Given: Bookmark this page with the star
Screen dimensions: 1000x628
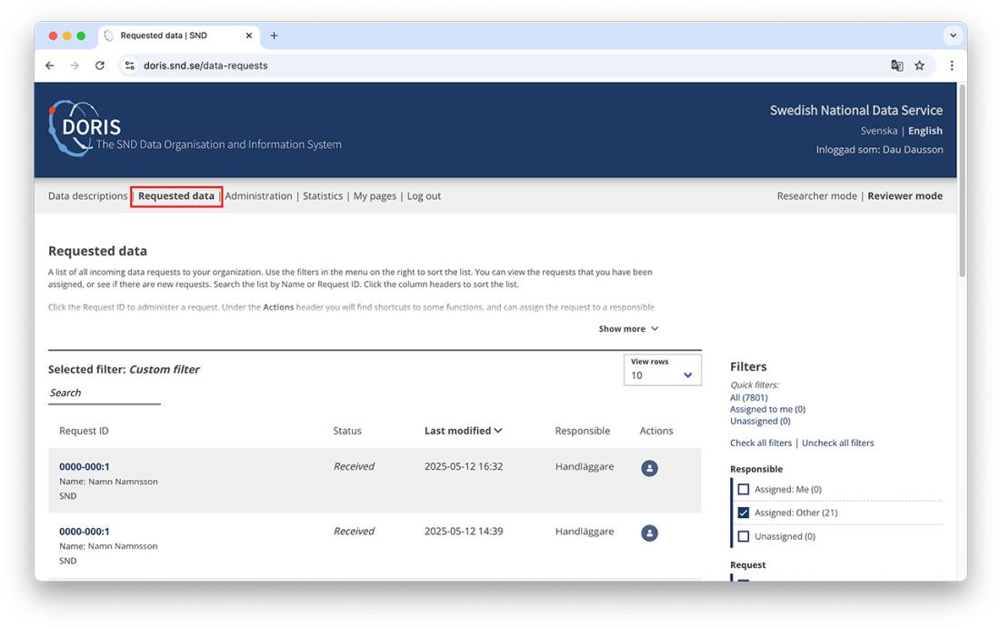Looking at the screenshot, I should [919, 65].
